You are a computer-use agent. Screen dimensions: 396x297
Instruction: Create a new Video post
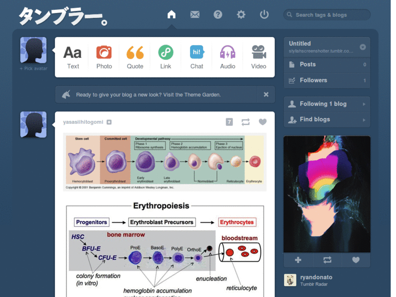pyautogui.click(x=258, y=57)
